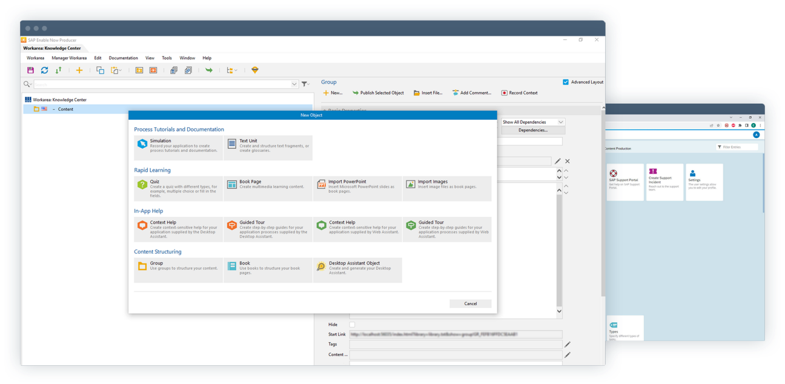Click the orange plus New Object toolbar icon
Screen dimensions: 785x384
(79, 70)
